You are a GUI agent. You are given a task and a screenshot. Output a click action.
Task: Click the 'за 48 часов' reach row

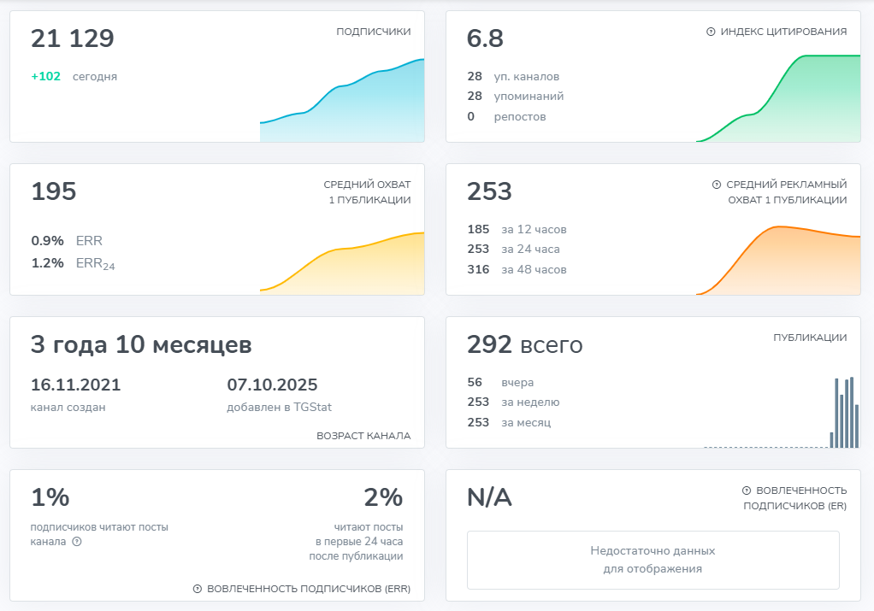click(517, 269)
